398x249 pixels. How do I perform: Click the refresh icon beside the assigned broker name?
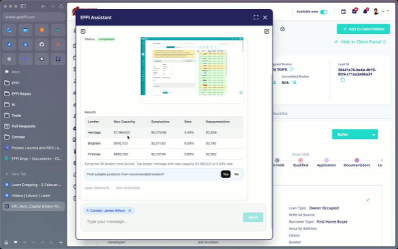(x=292, y=69)
